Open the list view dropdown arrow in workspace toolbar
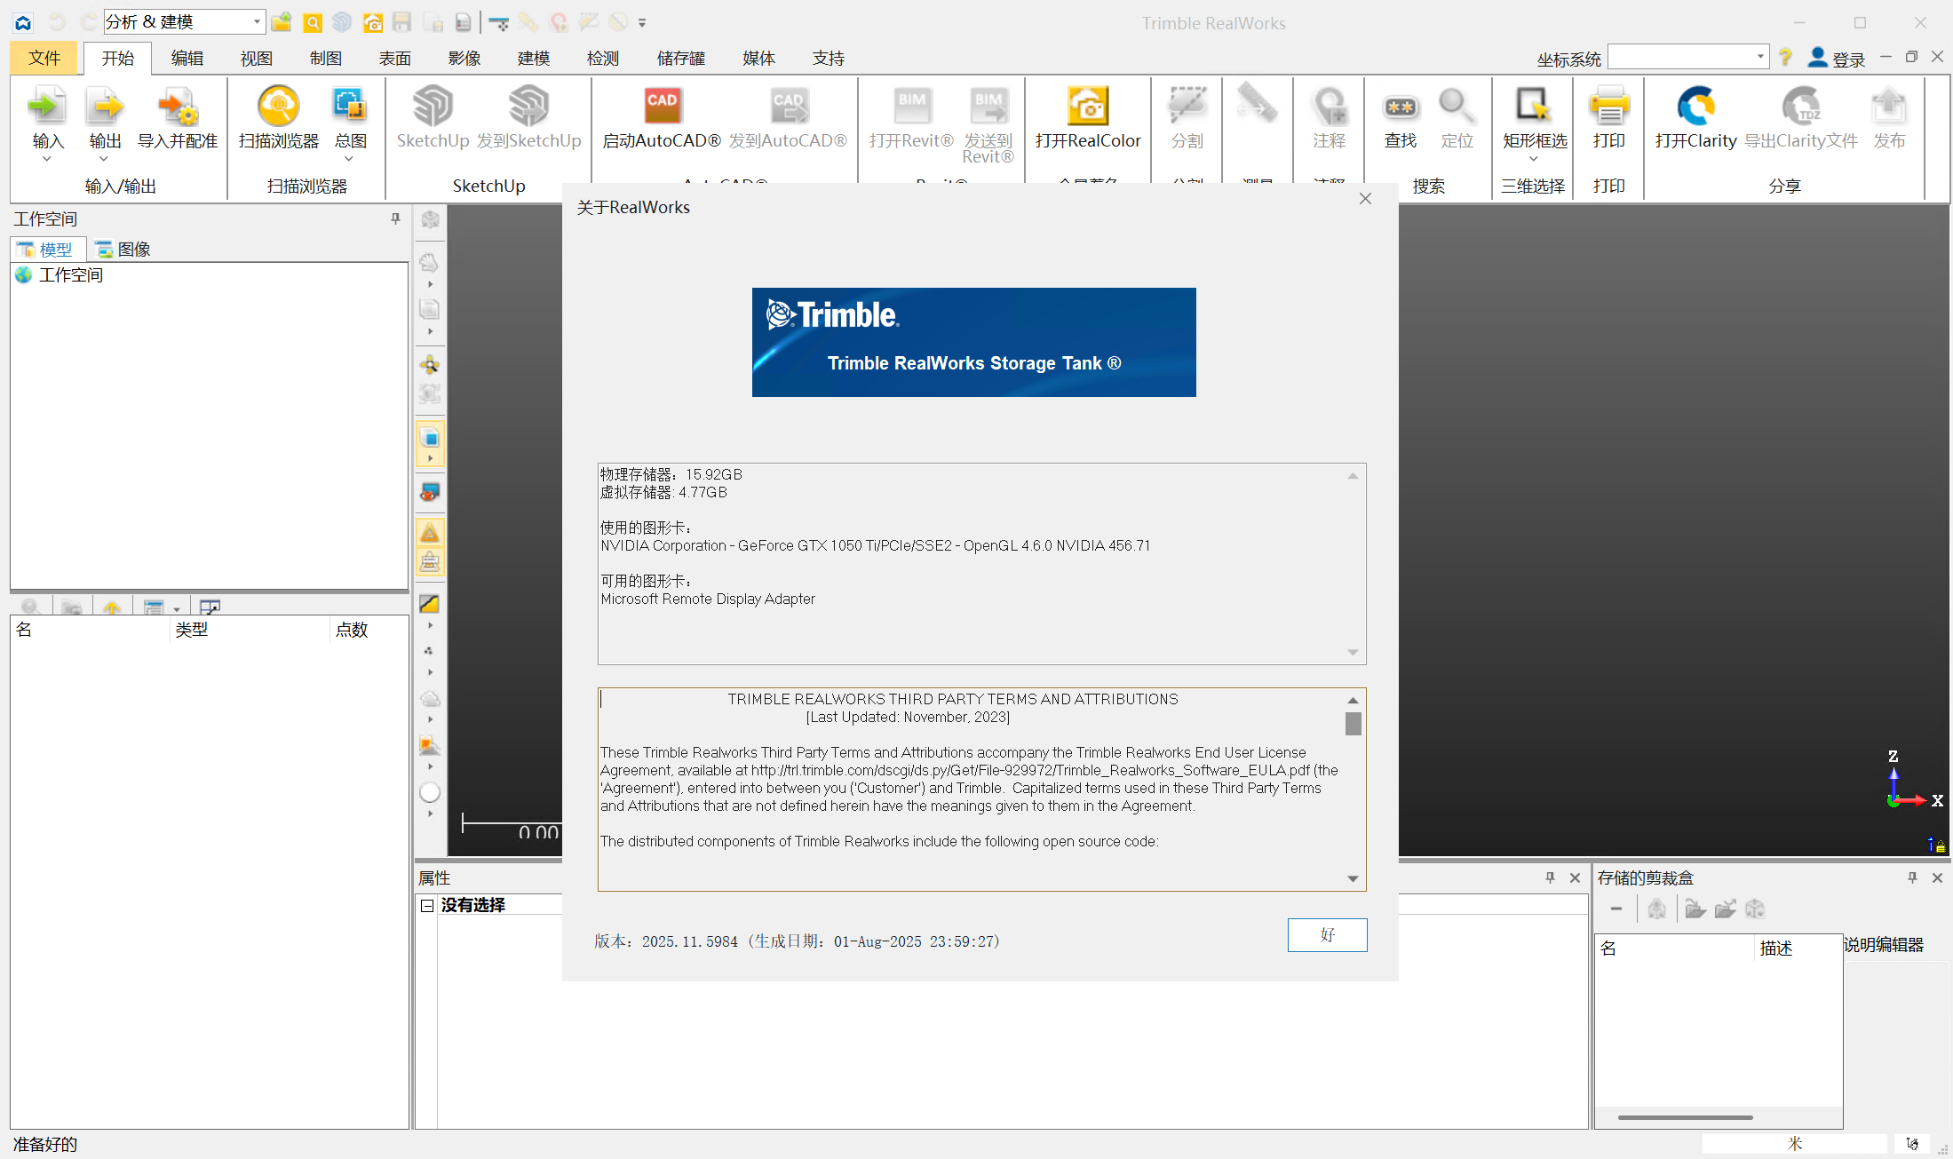1953x1159 pixels. tap(177, 609)
